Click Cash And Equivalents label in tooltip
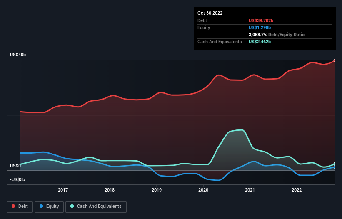This screenshot has height=219, width=342. (x=220, y=42)
